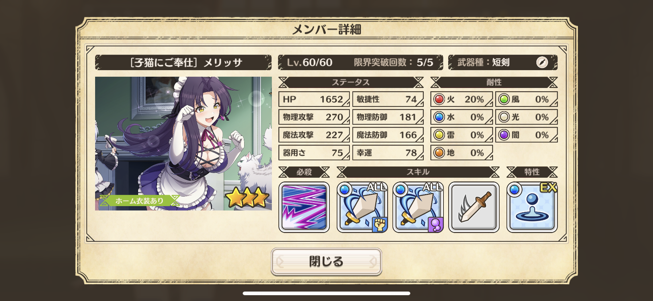Screen dimensions: 653x301
Task: Tap the green wind resistance orb
Action: 504,99
